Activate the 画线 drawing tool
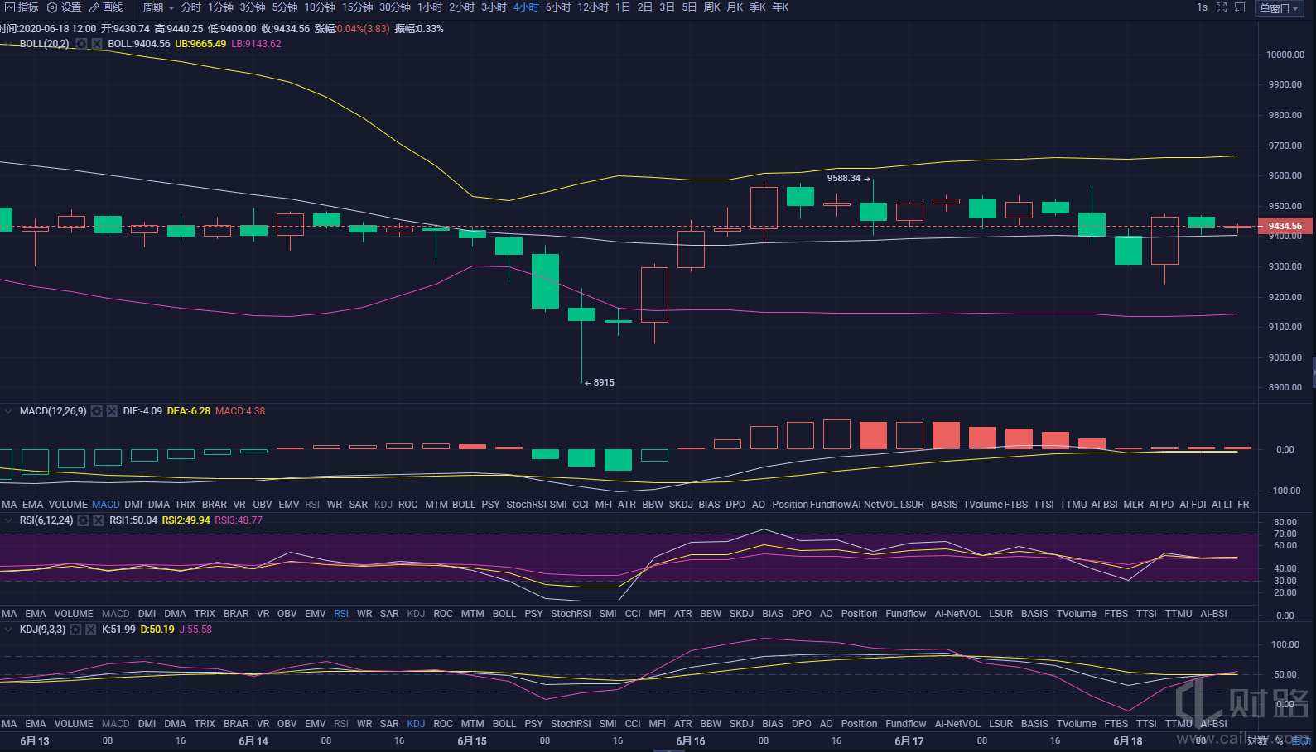 tap(106, 7)
